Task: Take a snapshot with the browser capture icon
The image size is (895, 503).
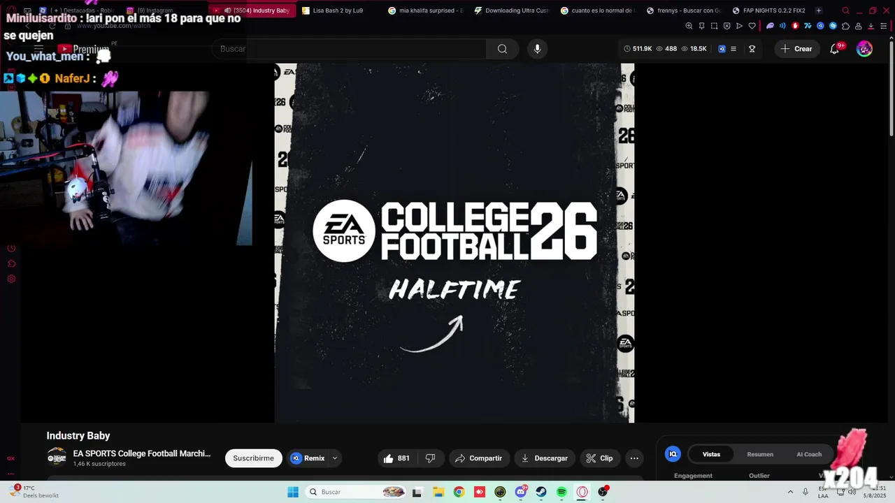Action: 714,26
